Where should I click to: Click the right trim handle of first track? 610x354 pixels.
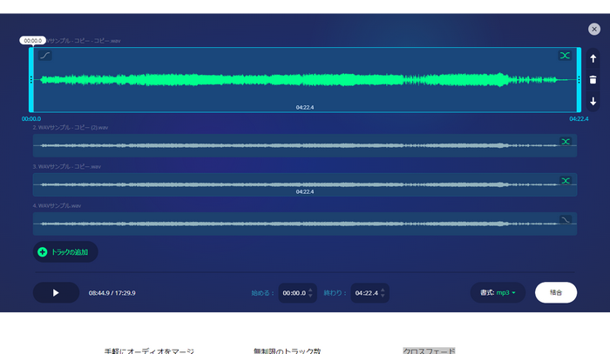click(579, 79)
